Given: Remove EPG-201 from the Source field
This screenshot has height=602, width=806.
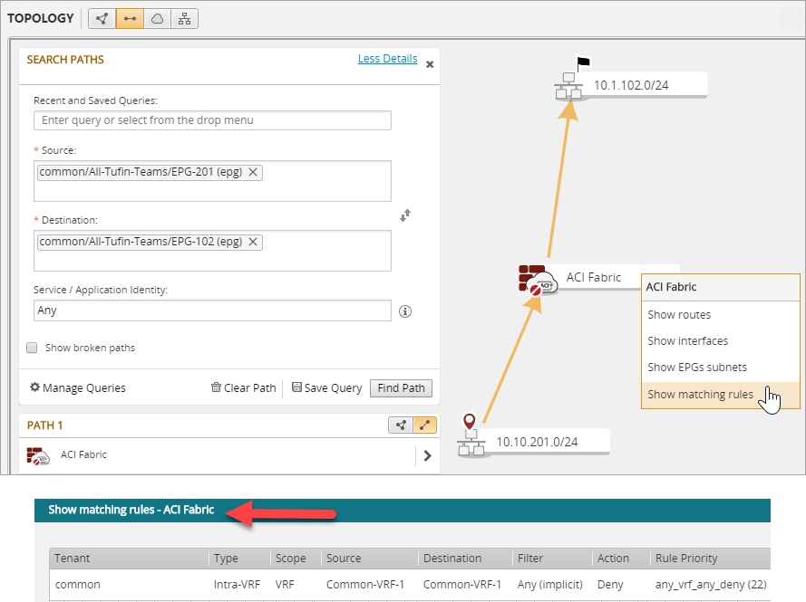Looking at the screenshot, I should coord(253,172).
